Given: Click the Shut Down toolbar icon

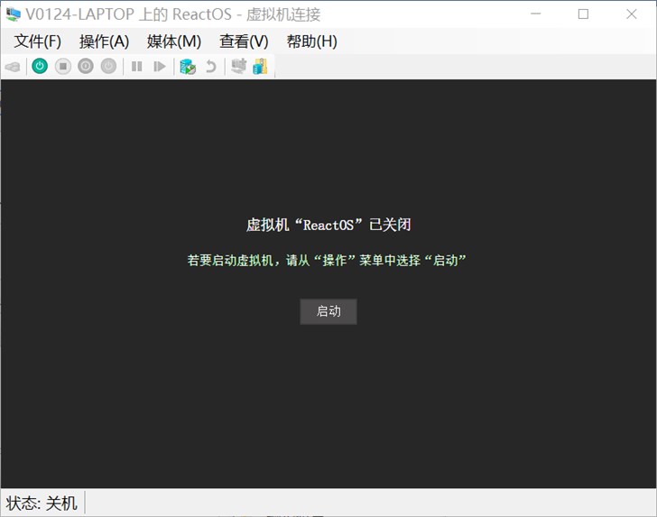Looking at the screenshot, I should pos(86,66).
